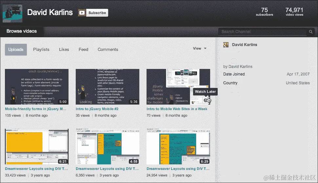The width and height of the screenshot is (318, 183).
Task: Click the Google+ icon beside David Karlins
Action: pos(226,45)
